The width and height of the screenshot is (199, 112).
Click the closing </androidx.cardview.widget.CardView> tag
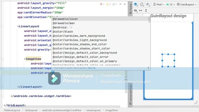pos(41,96)
